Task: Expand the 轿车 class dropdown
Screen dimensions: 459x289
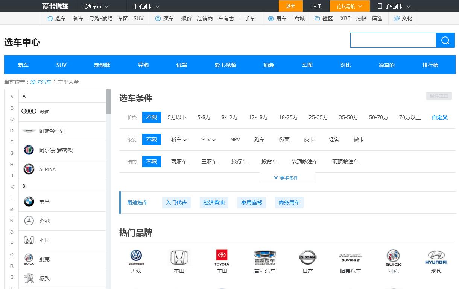Action: [x=179, y=139]
